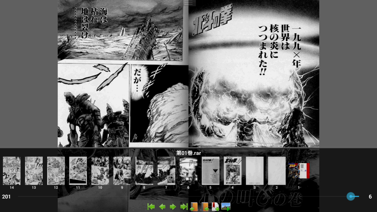Open page thumbnail 1, the color cover
Viewport: 377px width, 212px height.
click(x=299, y=171)
